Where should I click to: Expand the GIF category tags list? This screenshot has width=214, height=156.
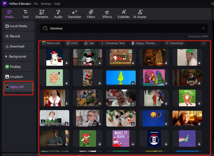pos(204,43)
